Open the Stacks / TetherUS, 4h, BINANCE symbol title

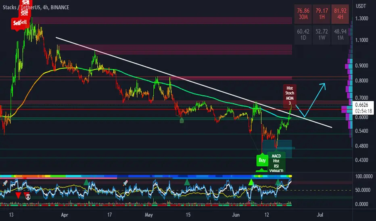pos(36,7)
